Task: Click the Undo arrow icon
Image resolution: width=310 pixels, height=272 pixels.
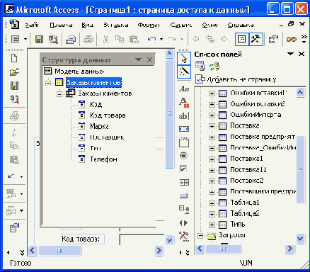Action: 152,39
